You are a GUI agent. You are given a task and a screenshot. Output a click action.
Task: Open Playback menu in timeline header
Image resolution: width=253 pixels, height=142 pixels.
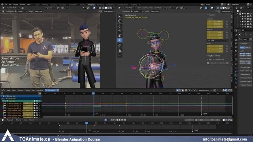tap(11, 120)
